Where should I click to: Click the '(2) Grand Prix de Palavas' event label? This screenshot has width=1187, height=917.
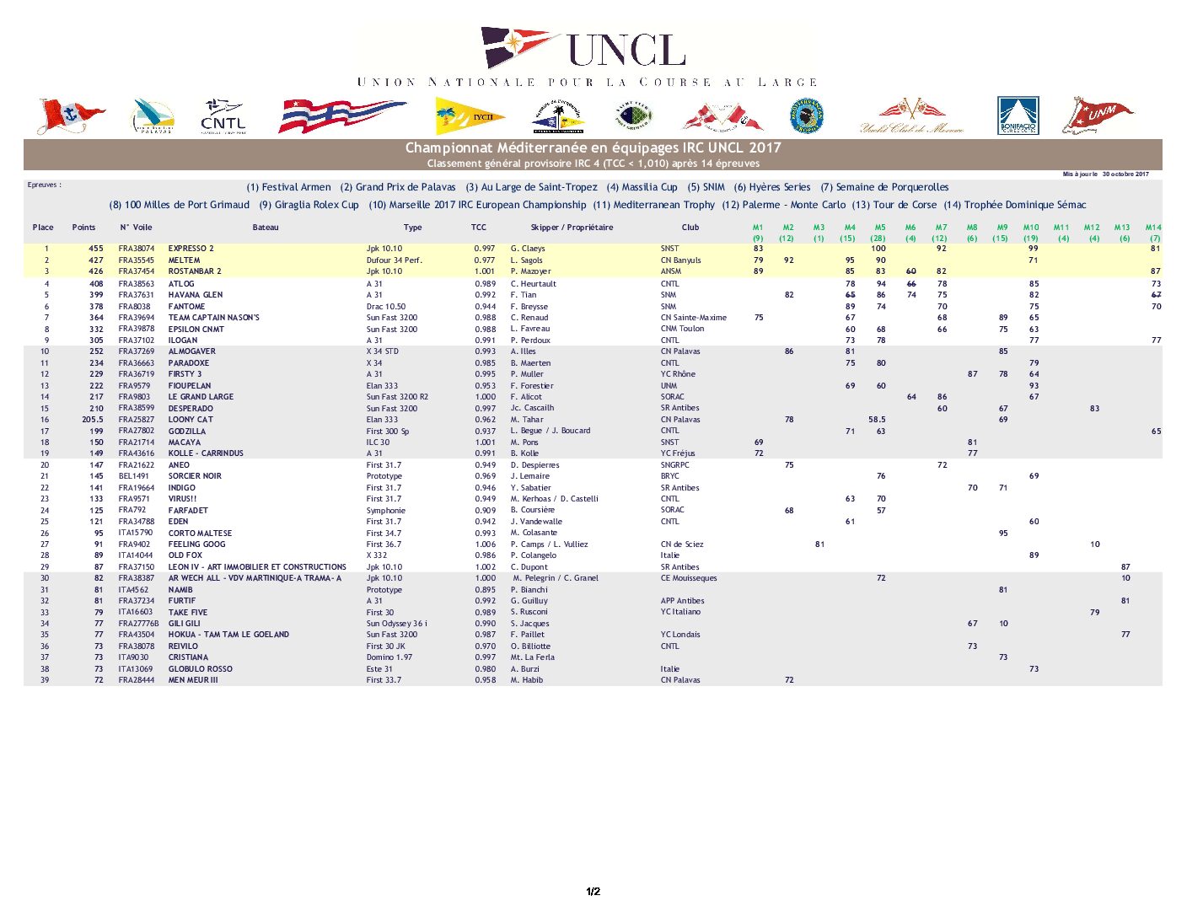click(398, 187)
